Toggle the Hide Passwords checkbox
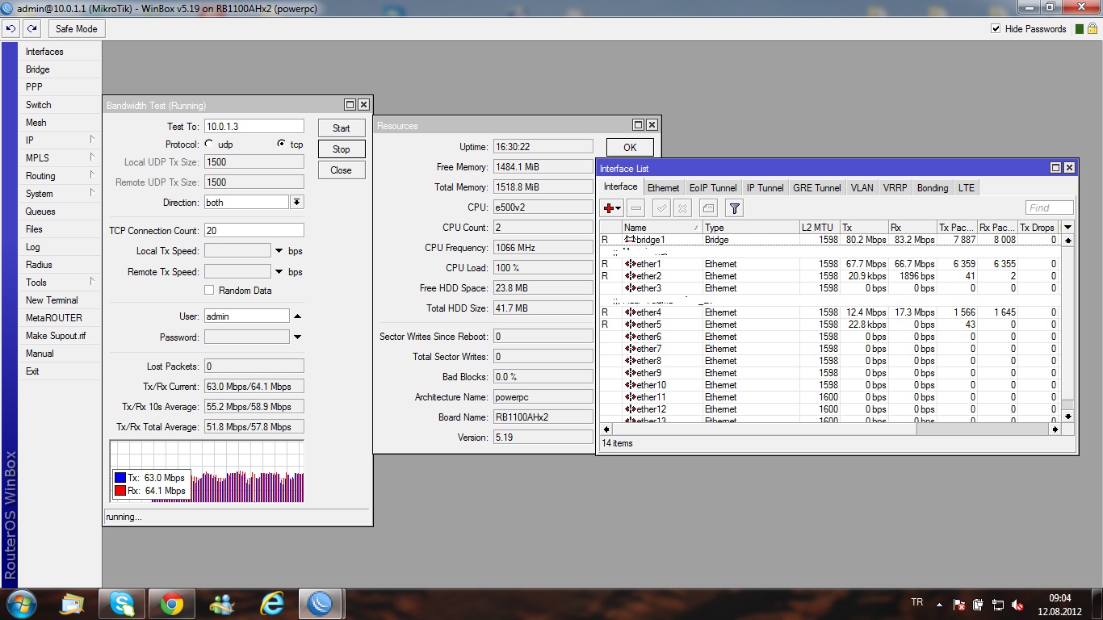This screenshot has height=620, width=1103. pos(996,29)
